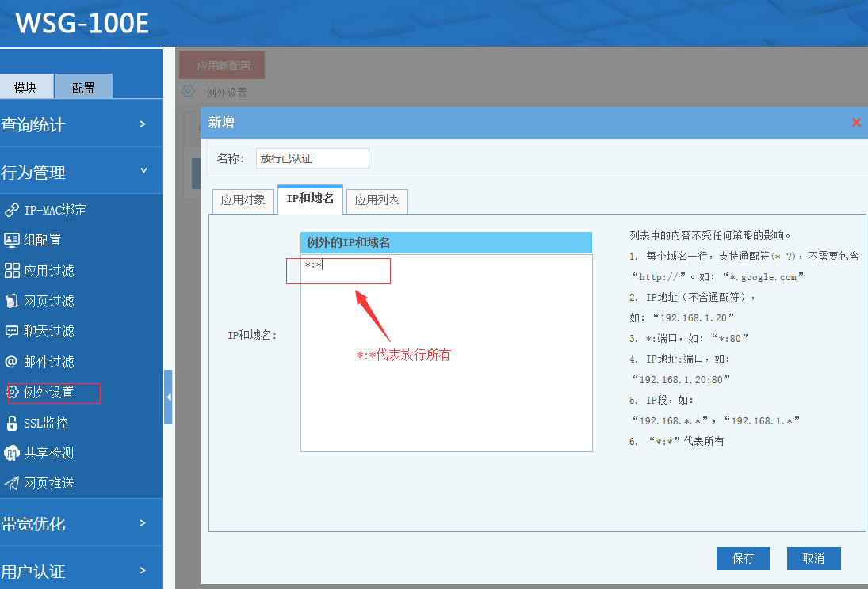The height and width of the screenshot is (589, 868).
Task: Click inside the IP和域名 text area
Action: [446, 353]
